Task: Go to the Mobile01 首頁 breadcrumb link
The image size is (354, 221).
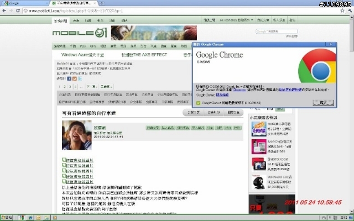Action: (x=66, y=64)
